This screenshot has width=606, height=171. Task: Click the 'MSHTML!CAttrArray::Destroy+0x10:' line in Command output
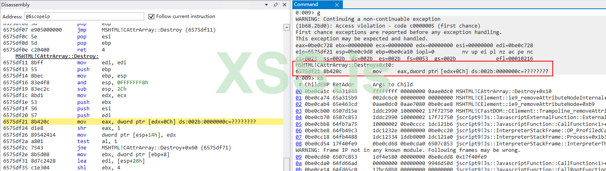pyautogui.click(x=344, y=65)
